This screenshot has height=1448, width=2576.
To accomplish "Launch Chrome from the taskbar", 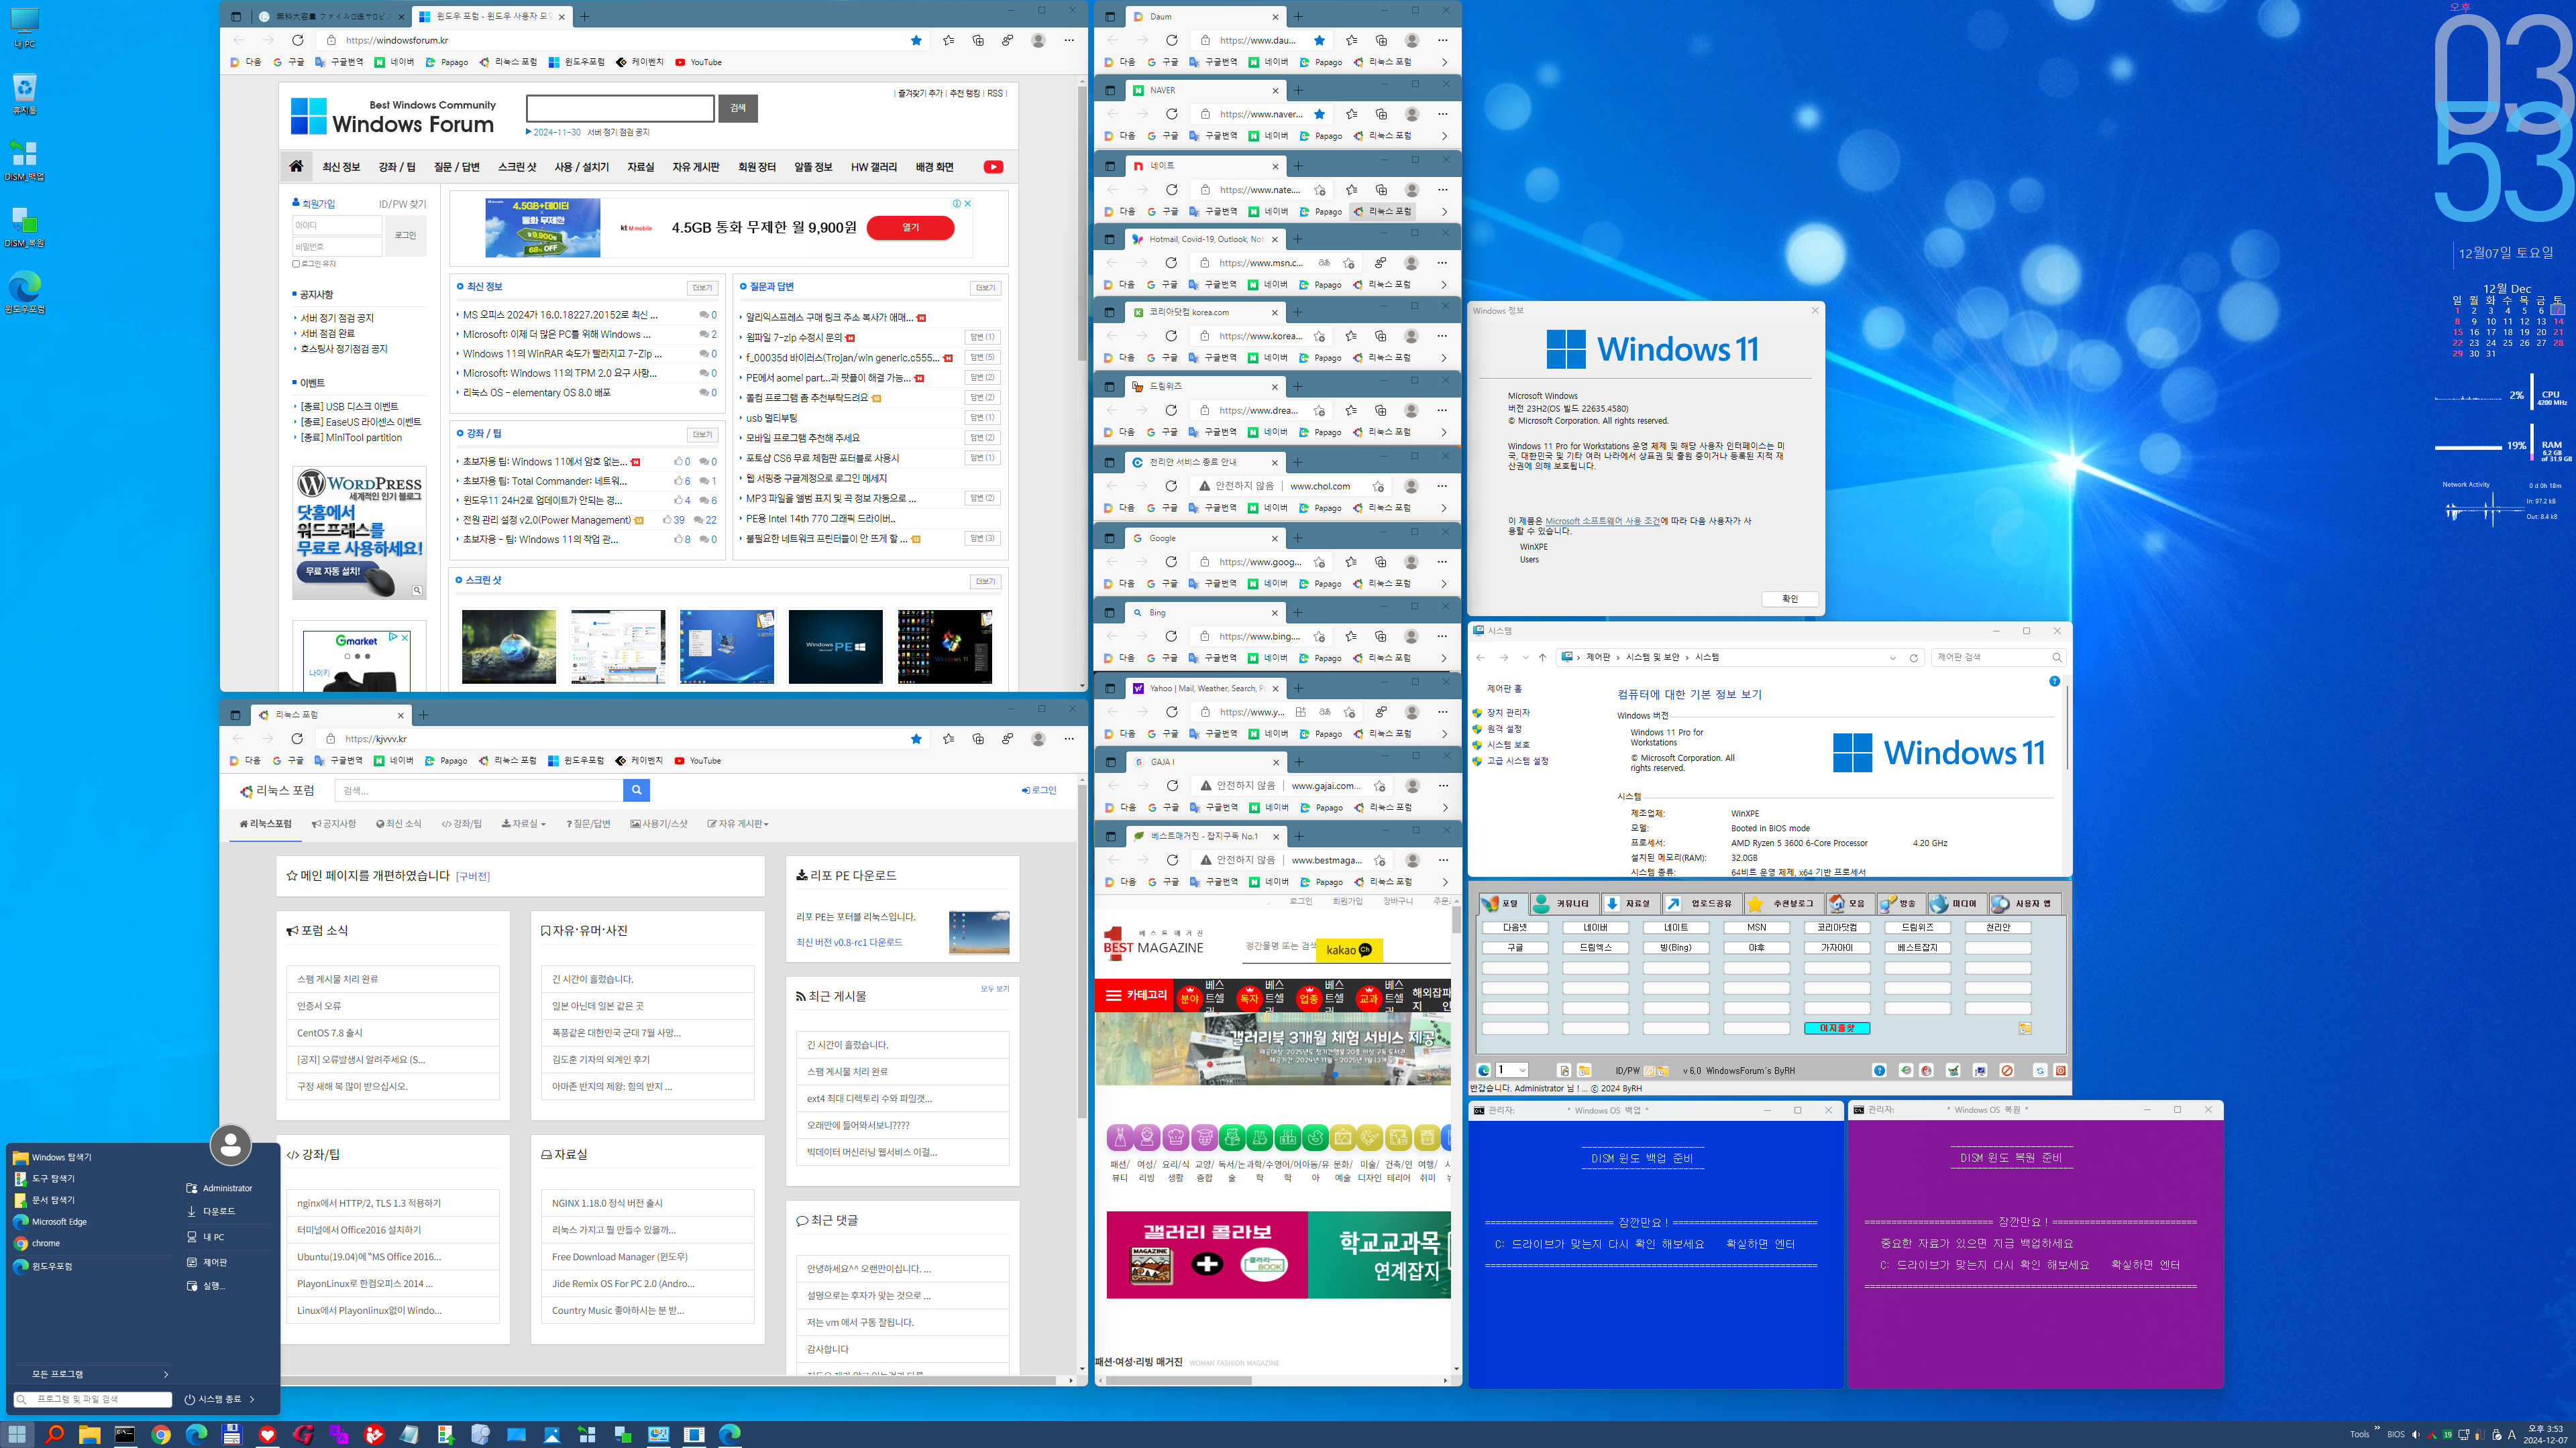I will [161, 1434].
